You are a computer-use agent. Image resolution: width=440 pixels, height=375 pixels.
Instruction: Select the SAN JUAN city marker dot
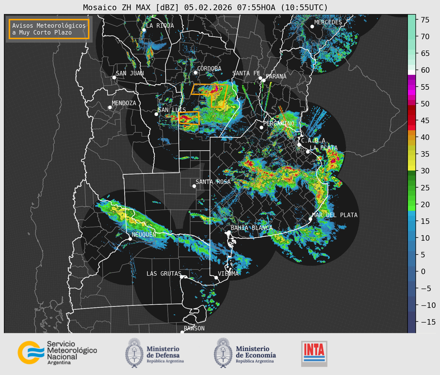[x=114, y=77]
